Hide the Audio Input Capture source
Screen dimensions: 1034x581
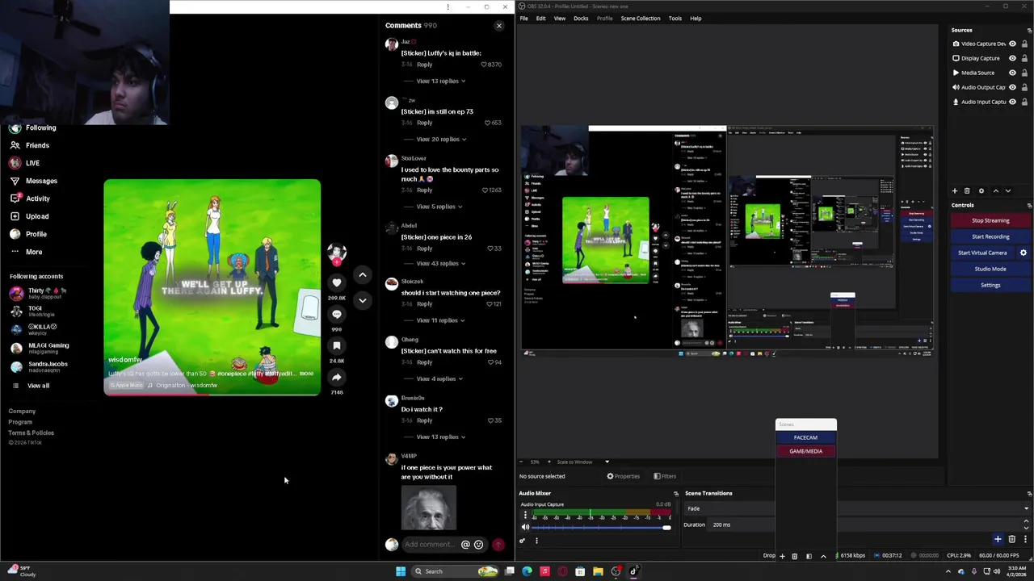click(1012, 102)
